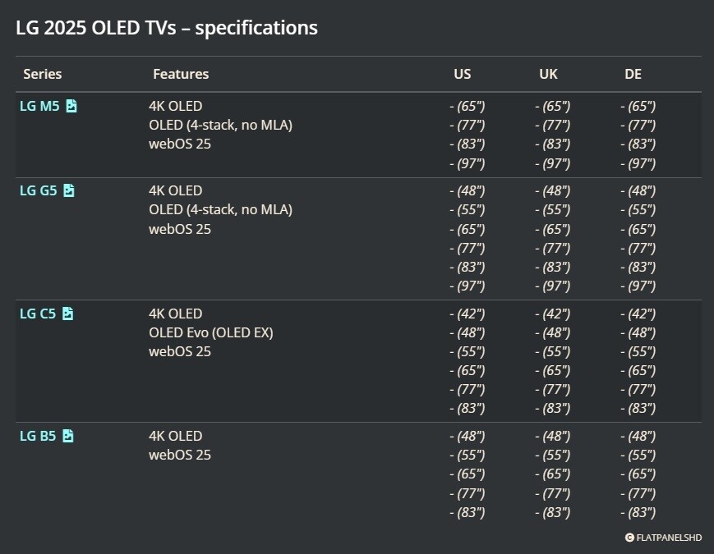Click the US 97-inch size for LG M5
This screenshot has width=714, height=554.
click(x=468, y=163)
